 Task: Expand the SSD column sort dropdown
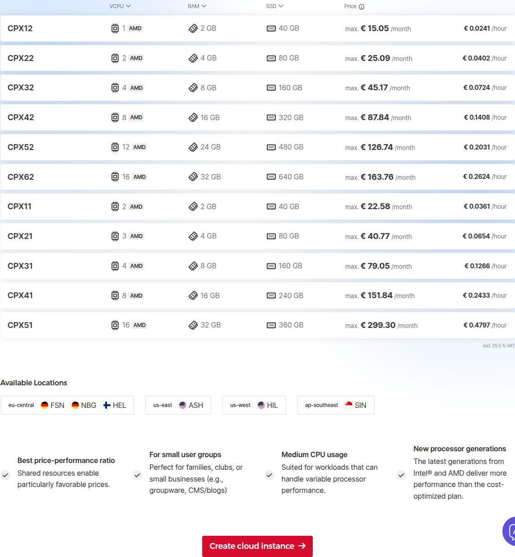(x=274, y=6)
